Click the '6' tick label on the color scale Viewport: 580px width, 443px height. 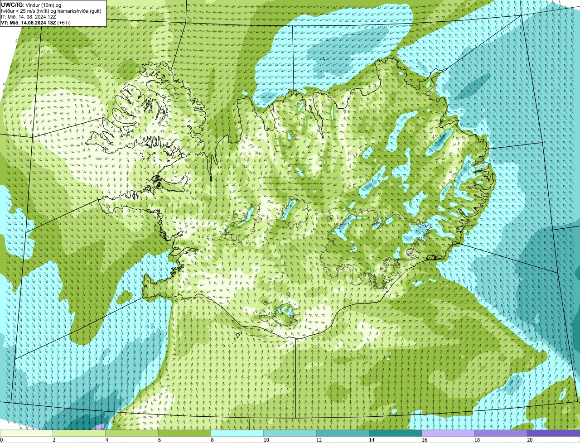(x=159, y=440)
